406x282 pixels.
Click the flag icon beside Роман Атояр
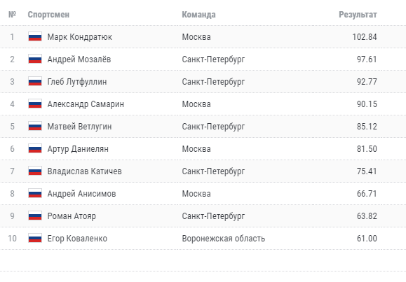(35, 216)
